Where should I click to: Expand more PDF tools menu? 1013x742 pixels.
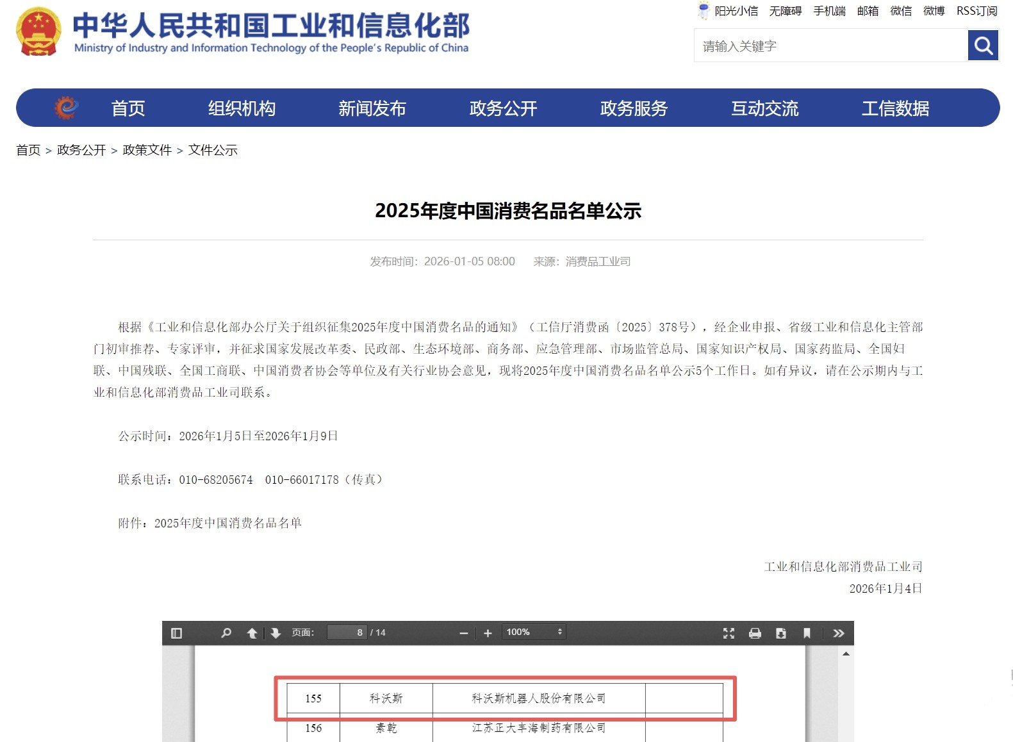point(838,633)
